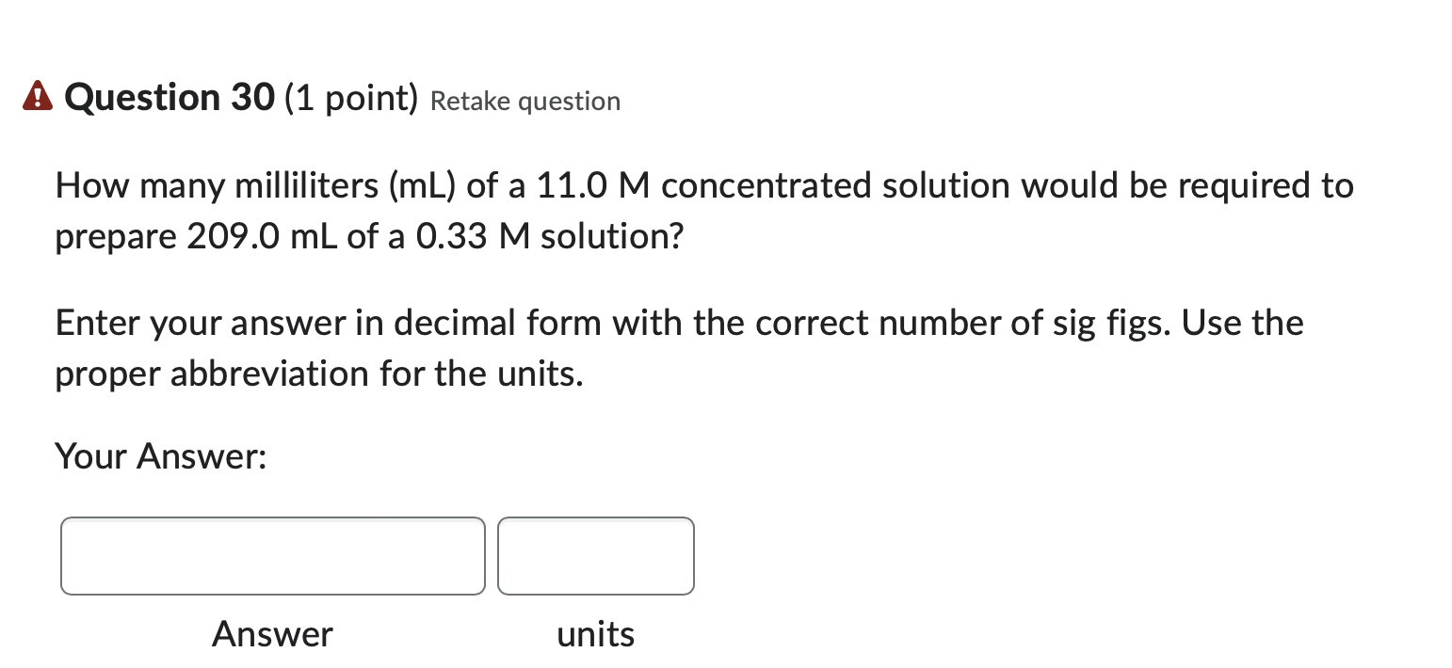Click inside the Answer input box
The image size is (1452, 668).
click(272, 555)
